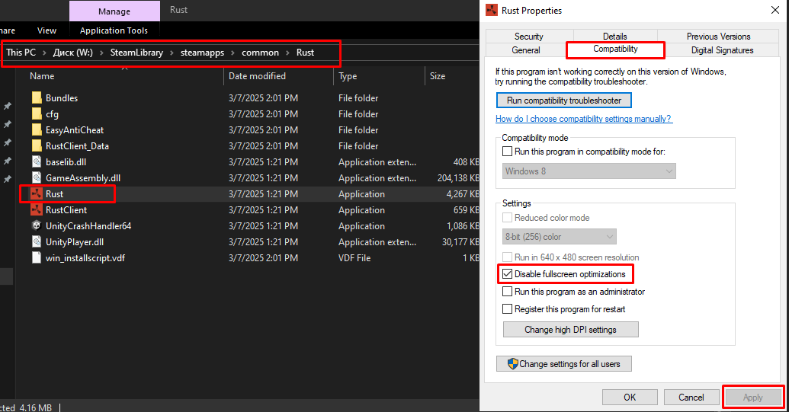Click This PC in the address bar
The height and width of the screenshot is (412, 789).
click(21, 53)
